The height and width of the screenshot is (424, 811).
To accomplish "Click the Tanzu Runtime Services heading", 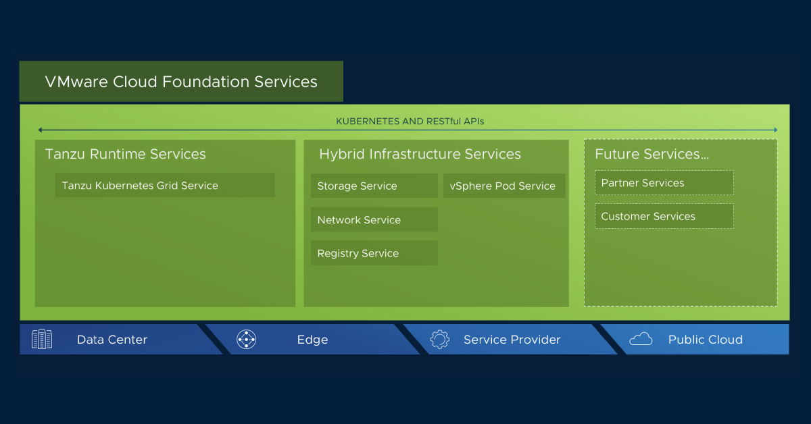I will (x=126, y=154).
